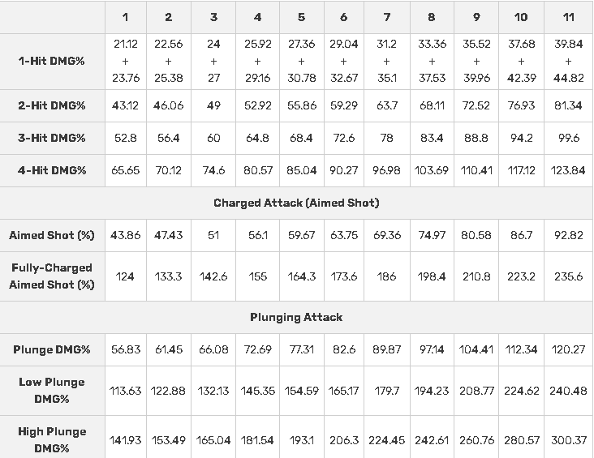Select the 3-Hit DMG% row label
The width and height of the screenshot is (594, 458).
(x=52, y=138)
